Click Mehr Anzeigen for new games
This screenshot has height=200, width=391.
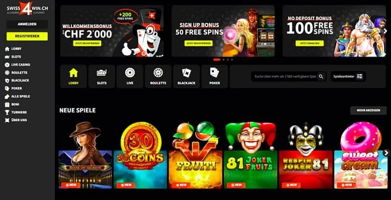point(369,111)
